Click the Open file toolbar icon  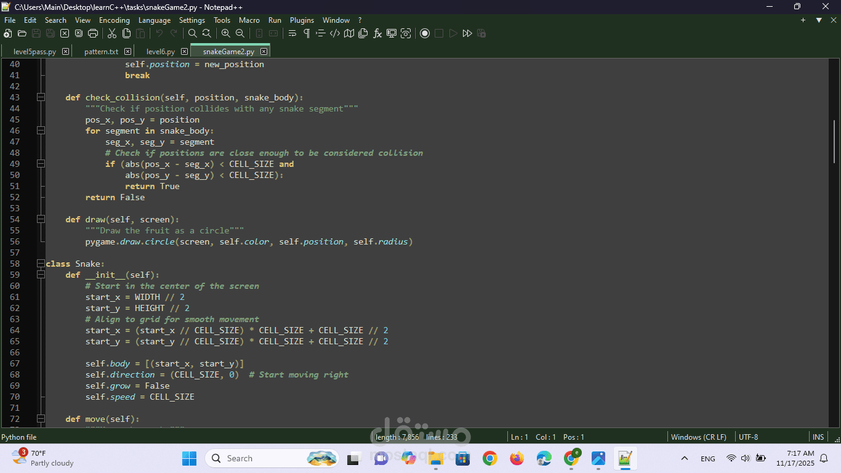22,33
